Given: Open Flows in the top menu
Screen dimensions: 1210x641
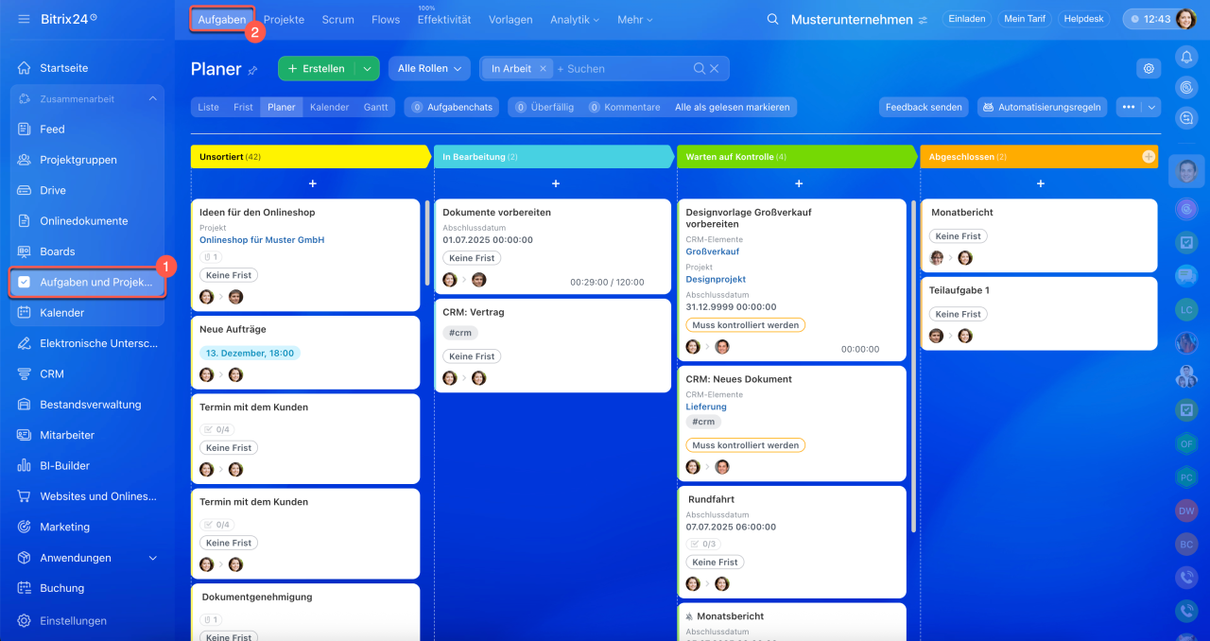Looking at the screenshot, I should click(386, 19).
